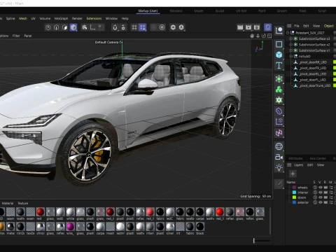Click the purple Bend deformer icon
This screenshot has width=336, height=252.
click(x=279, y=111)
